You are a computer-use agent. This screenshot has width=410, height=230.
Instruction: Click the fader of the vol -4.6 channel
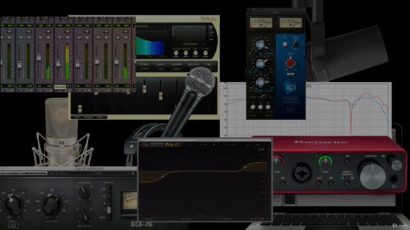pos(39,57)
